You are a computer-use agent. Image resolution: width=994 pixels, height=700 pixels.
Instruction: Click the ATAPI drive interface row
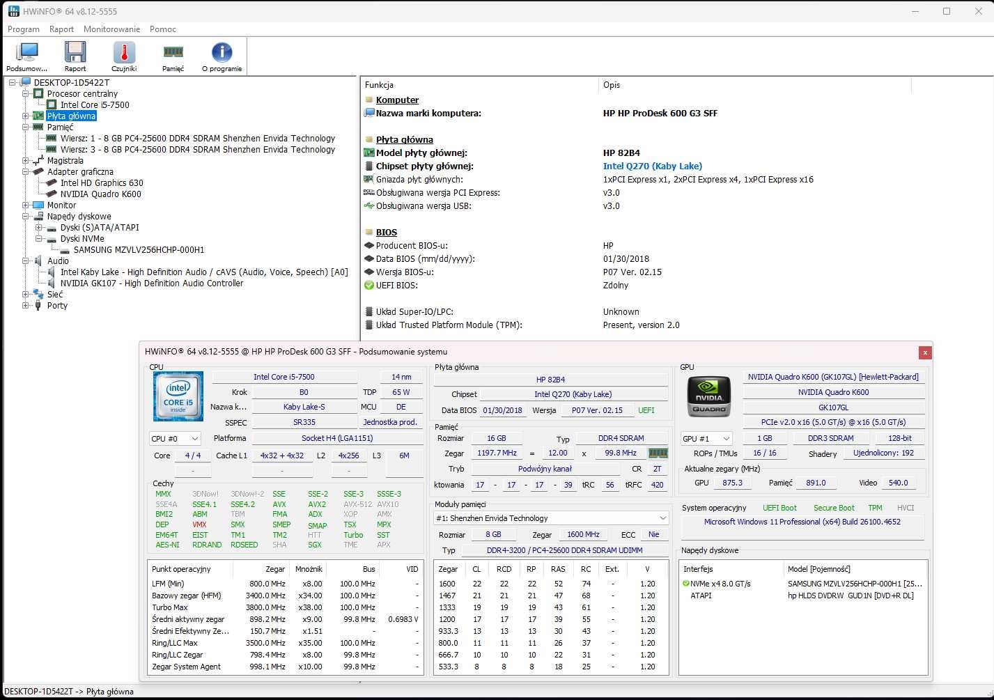804,596
